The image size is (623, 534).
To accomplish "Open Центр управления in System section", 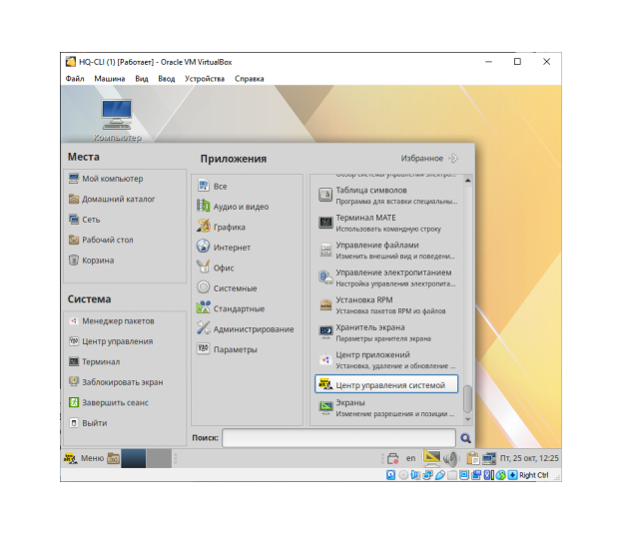I will [x=111, y=341].
